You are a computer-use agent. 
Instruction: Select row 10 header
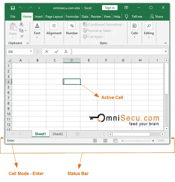point(9,114)
